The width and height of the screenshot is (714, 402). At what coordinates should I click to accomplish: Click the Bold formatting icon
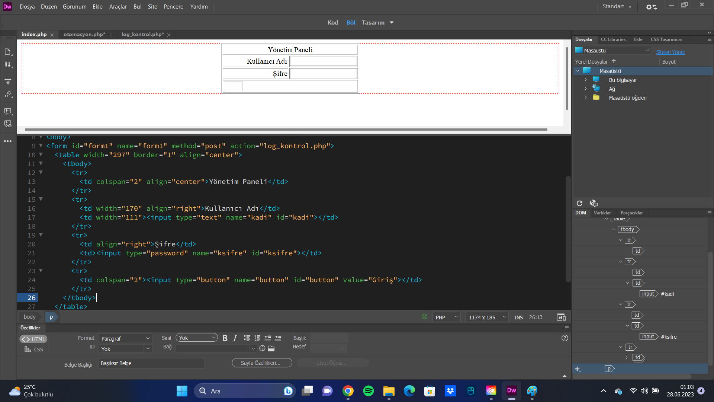point(225,338)
